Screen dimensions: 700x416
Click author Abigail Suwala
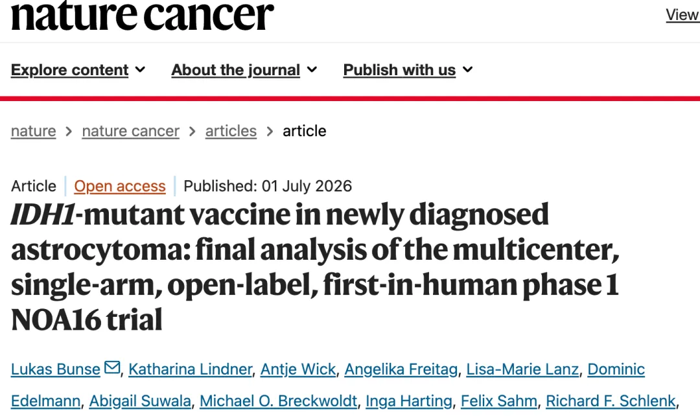pyautogui.click(x=140, y=401)
